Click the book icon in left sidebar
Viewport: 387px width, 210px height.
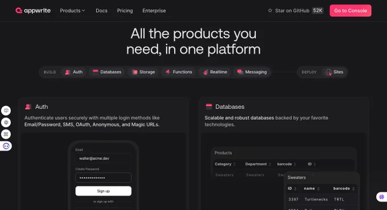coord(6,111)
